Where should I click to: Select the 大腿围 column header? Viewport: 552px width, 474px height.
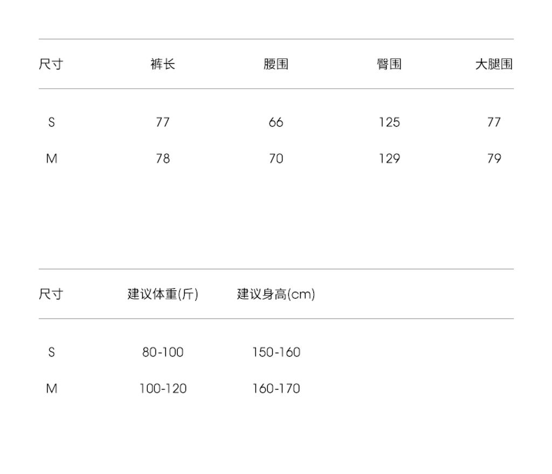pyautogui.click(x=494, y=64)
